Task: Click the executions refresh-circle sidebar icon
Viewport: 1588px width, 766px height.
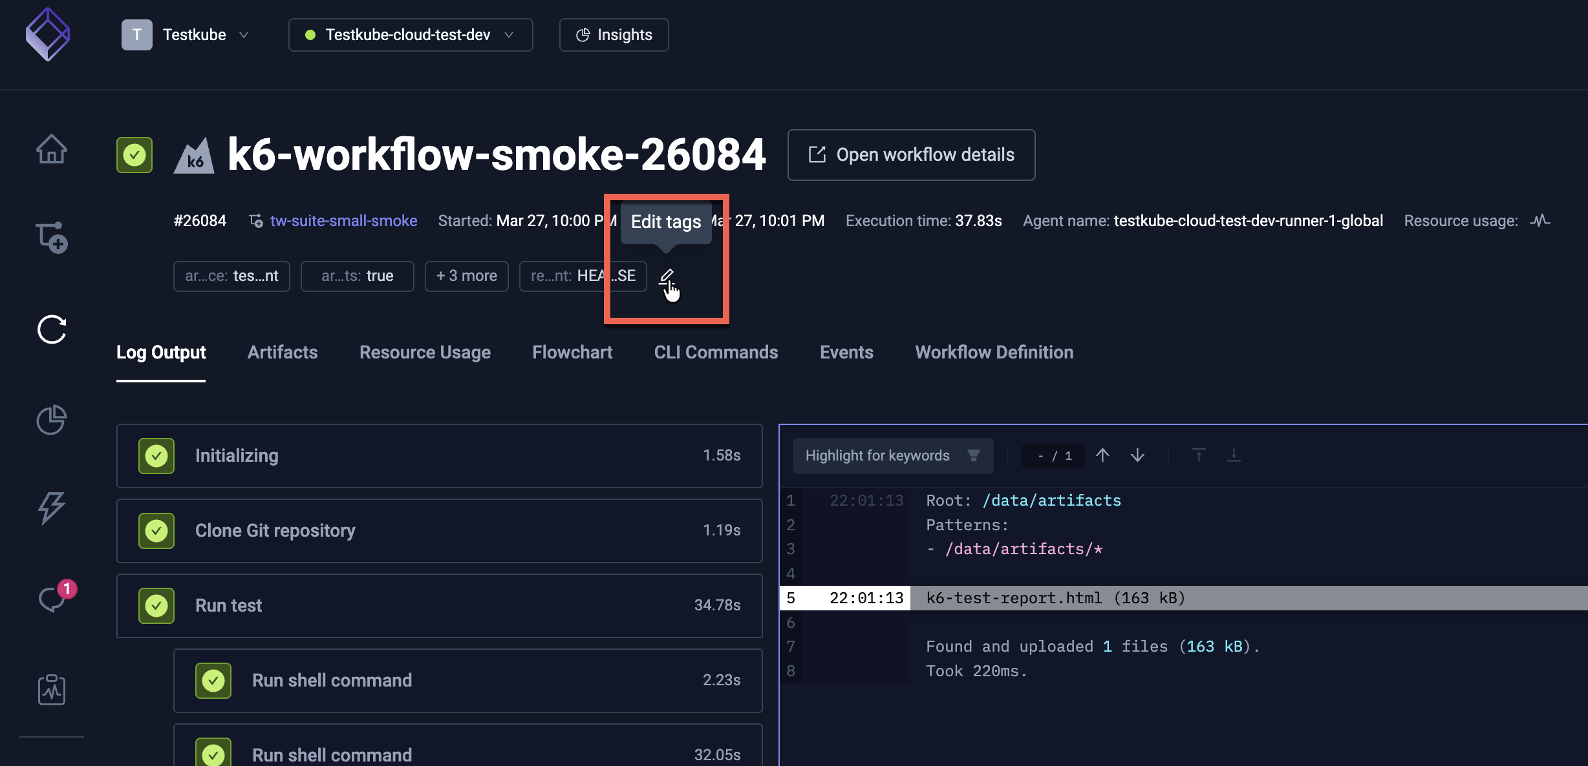Action: pyautogui.click(x=51, y=329)
